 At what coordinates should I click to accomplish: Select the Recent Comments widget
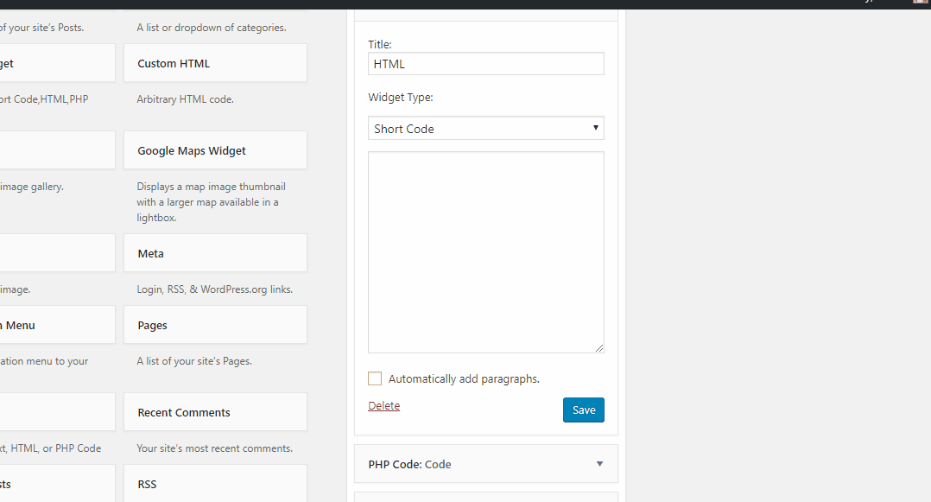coord(215,412)
